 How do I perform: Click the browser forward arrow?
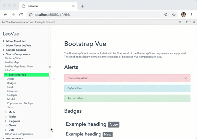tap(13, 15)
